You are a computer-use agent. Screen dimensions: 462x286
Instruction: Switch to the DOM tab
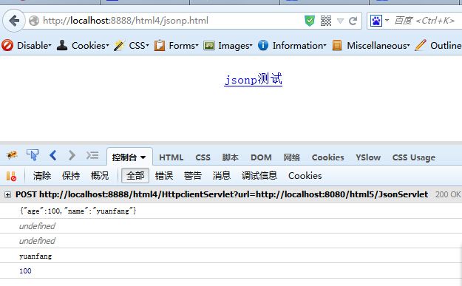tap(261, 157)
